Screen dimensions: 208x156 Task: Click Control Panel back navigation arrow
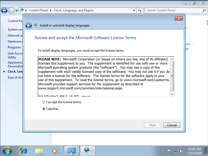pos(4,10)
